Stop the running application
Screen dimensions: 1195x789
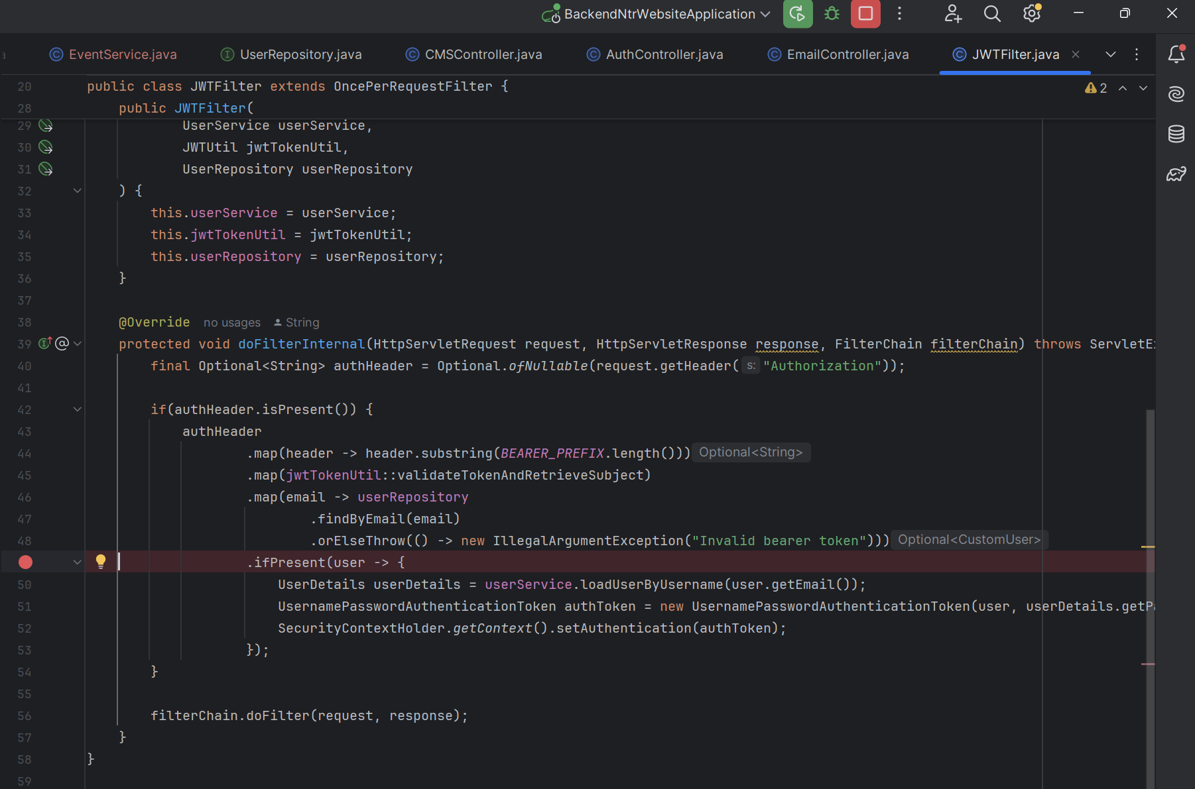865,14
